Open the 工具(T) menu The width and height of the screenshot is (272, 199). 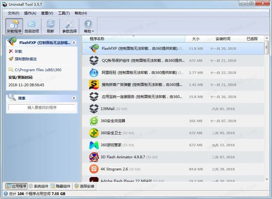pyautogui.click(x=64, y=13)
